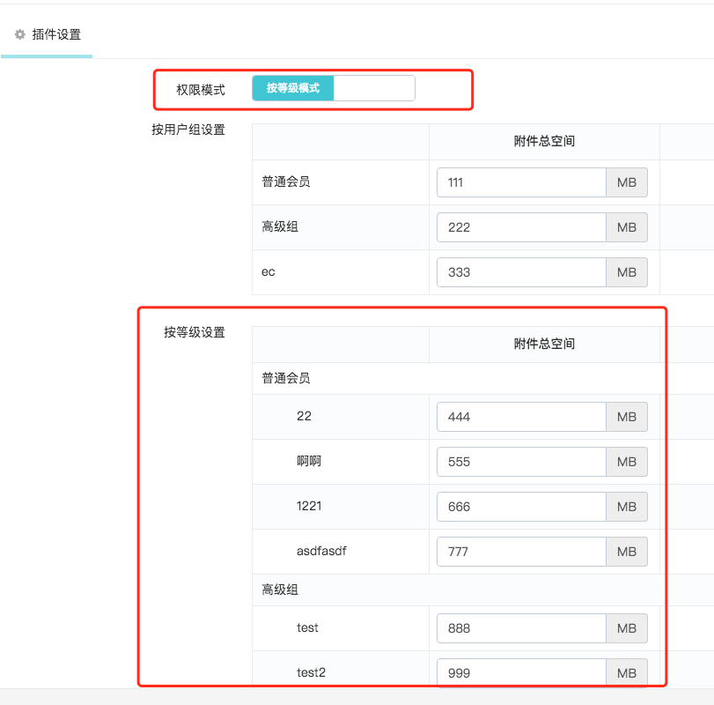The width and height of the screenshot is (714, 705).
Task: Click the 按用户组设置 label
Action: pyautogui.click(x=188, y=130)
